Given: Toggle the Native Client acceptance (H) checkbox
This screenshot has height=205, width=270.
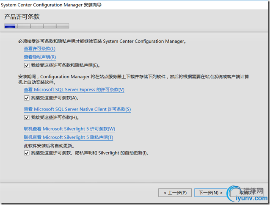Looking at the screenshot, I should (27, 117).
